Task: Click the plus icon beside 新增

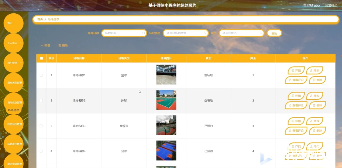Action: [42, 45]
